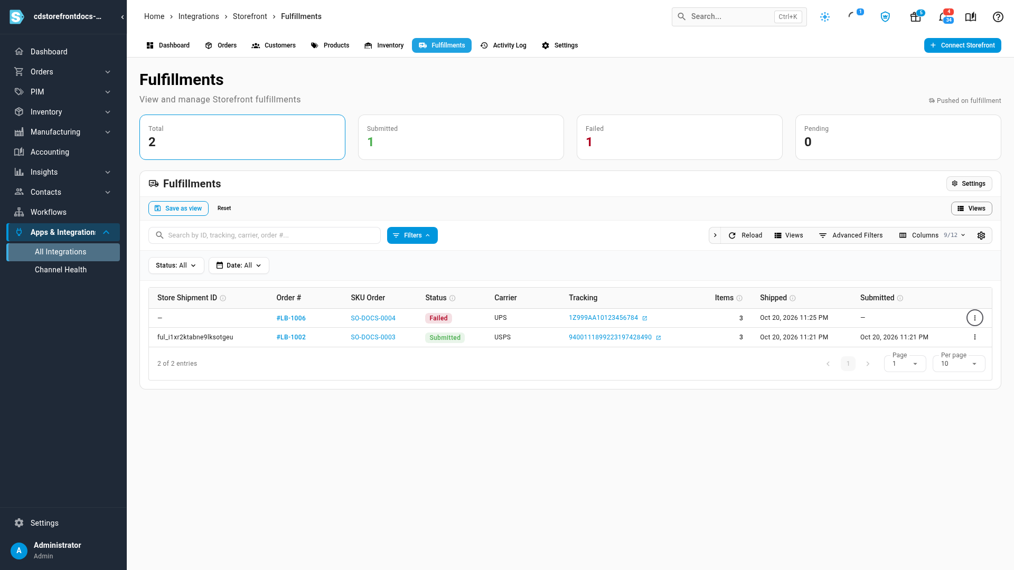Open the Status: All filter dropdown
The image size is (1014, 570).
176,265
